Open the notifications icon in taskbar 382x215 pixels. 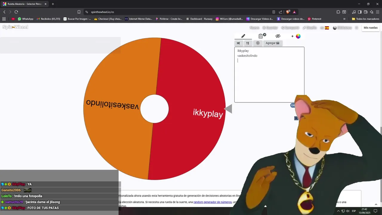coord(376,211)
